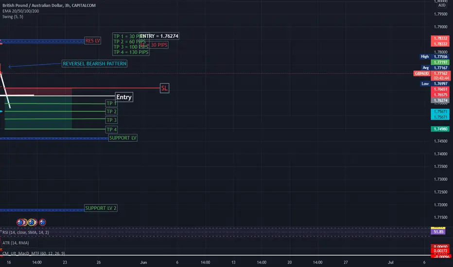
Task: Select the ATR (14, RMA) indicator legend
Action: click(16, 243)
